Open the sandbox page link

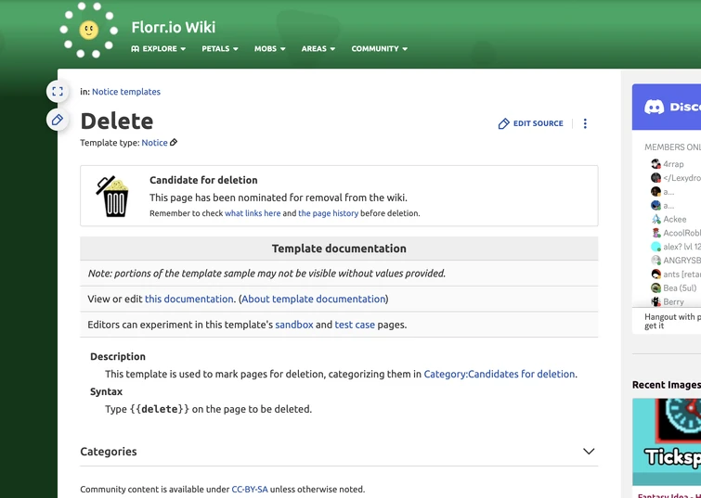(x=293, y=325)
